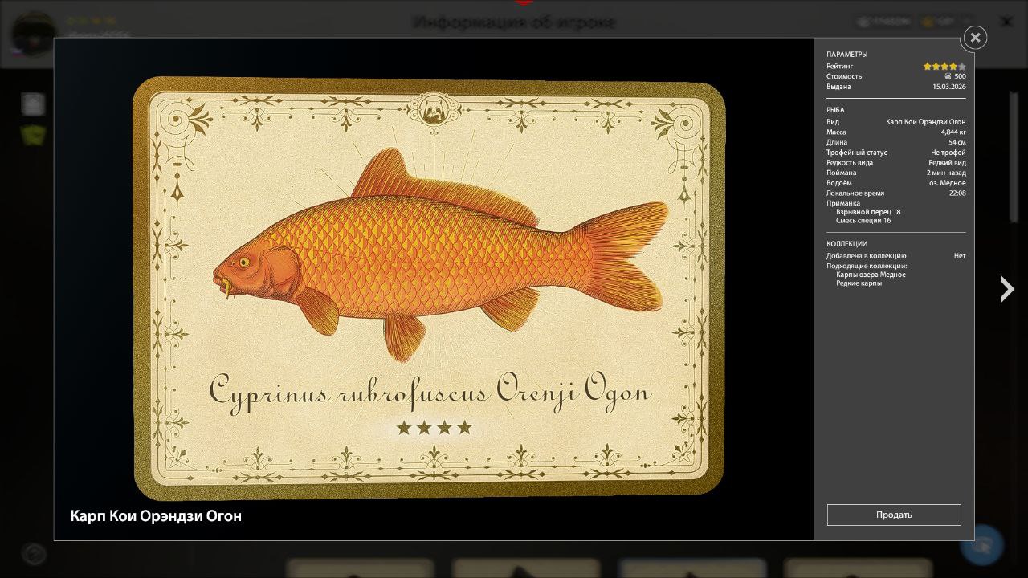Click the dimmed document icon on left sidebar

click(33, 104)
